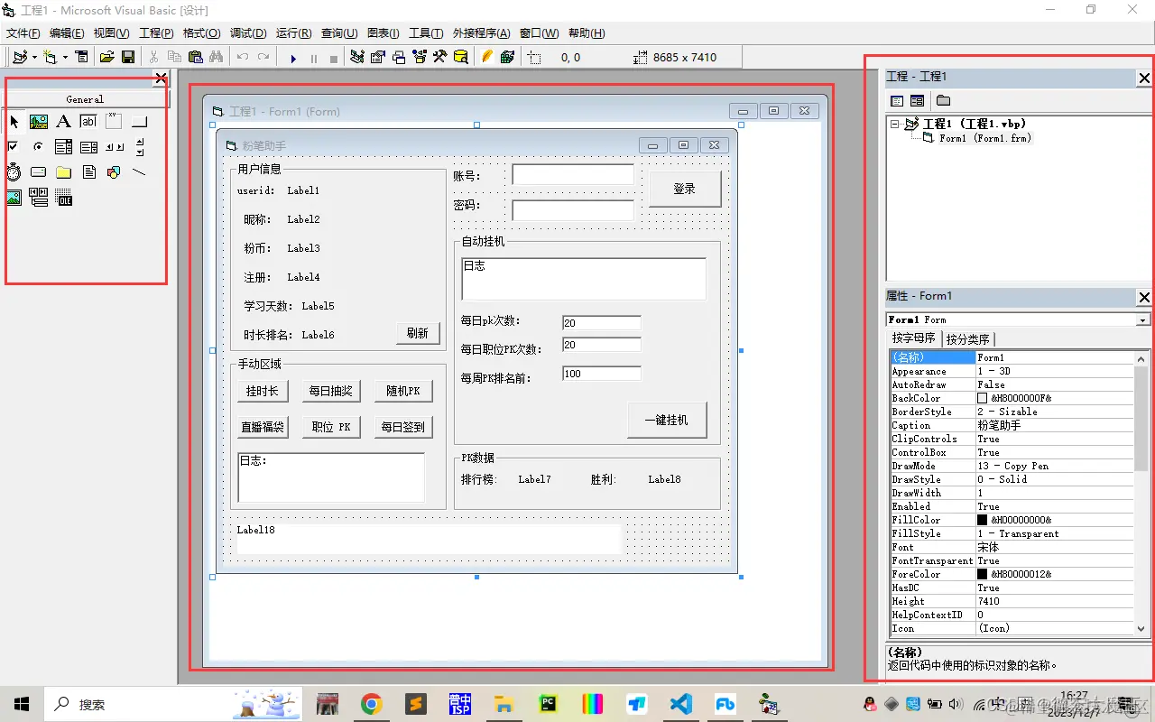Image resolution: width=1155 pixels, height=722 pixels.
Task: Open the 外接程序(A) menu
Action: tap(481, 33)
